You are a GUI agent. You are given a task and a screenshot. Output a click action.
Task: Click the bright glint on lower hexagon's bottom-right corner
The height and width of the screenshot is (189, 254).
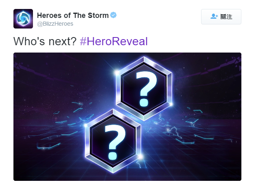(x=140, y=156)
